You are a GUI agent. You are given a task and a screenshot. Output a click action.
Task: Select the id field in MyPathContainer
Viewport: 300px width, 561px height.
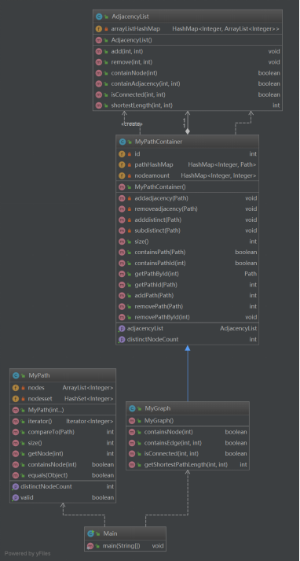coord(187,154)
